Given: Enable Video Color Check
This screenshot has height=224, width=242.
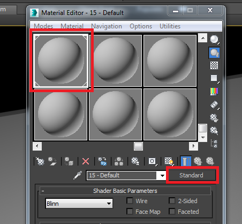Looking at the screenshot, I should pos(214,92).
